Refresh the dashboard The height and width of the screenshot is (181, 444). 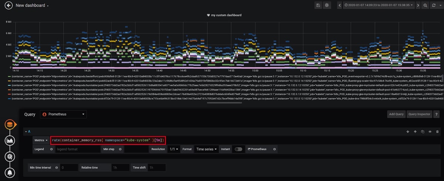click(434, 5)
